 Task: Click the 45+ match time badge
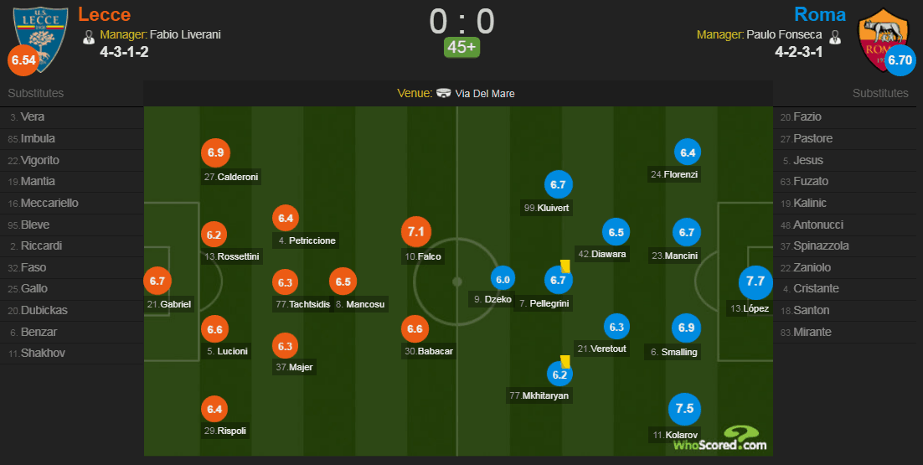[x=461, y=47]
